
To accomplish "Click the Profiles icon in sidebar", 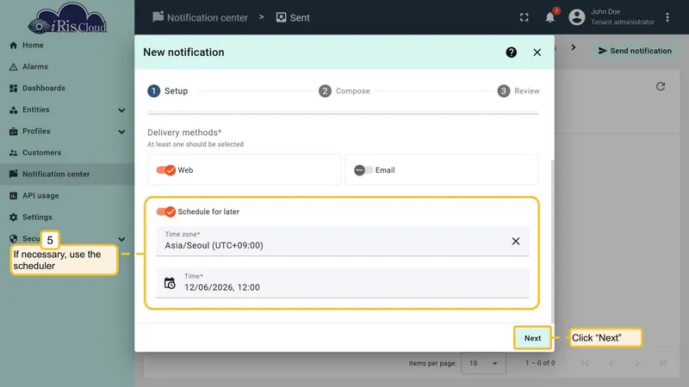I will pyautogui.click(x=13, y=132).
